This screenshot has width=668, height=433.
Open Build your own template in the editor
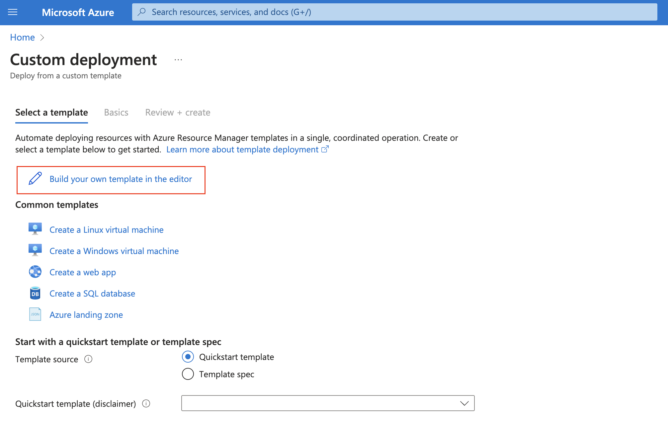[121, 179]
